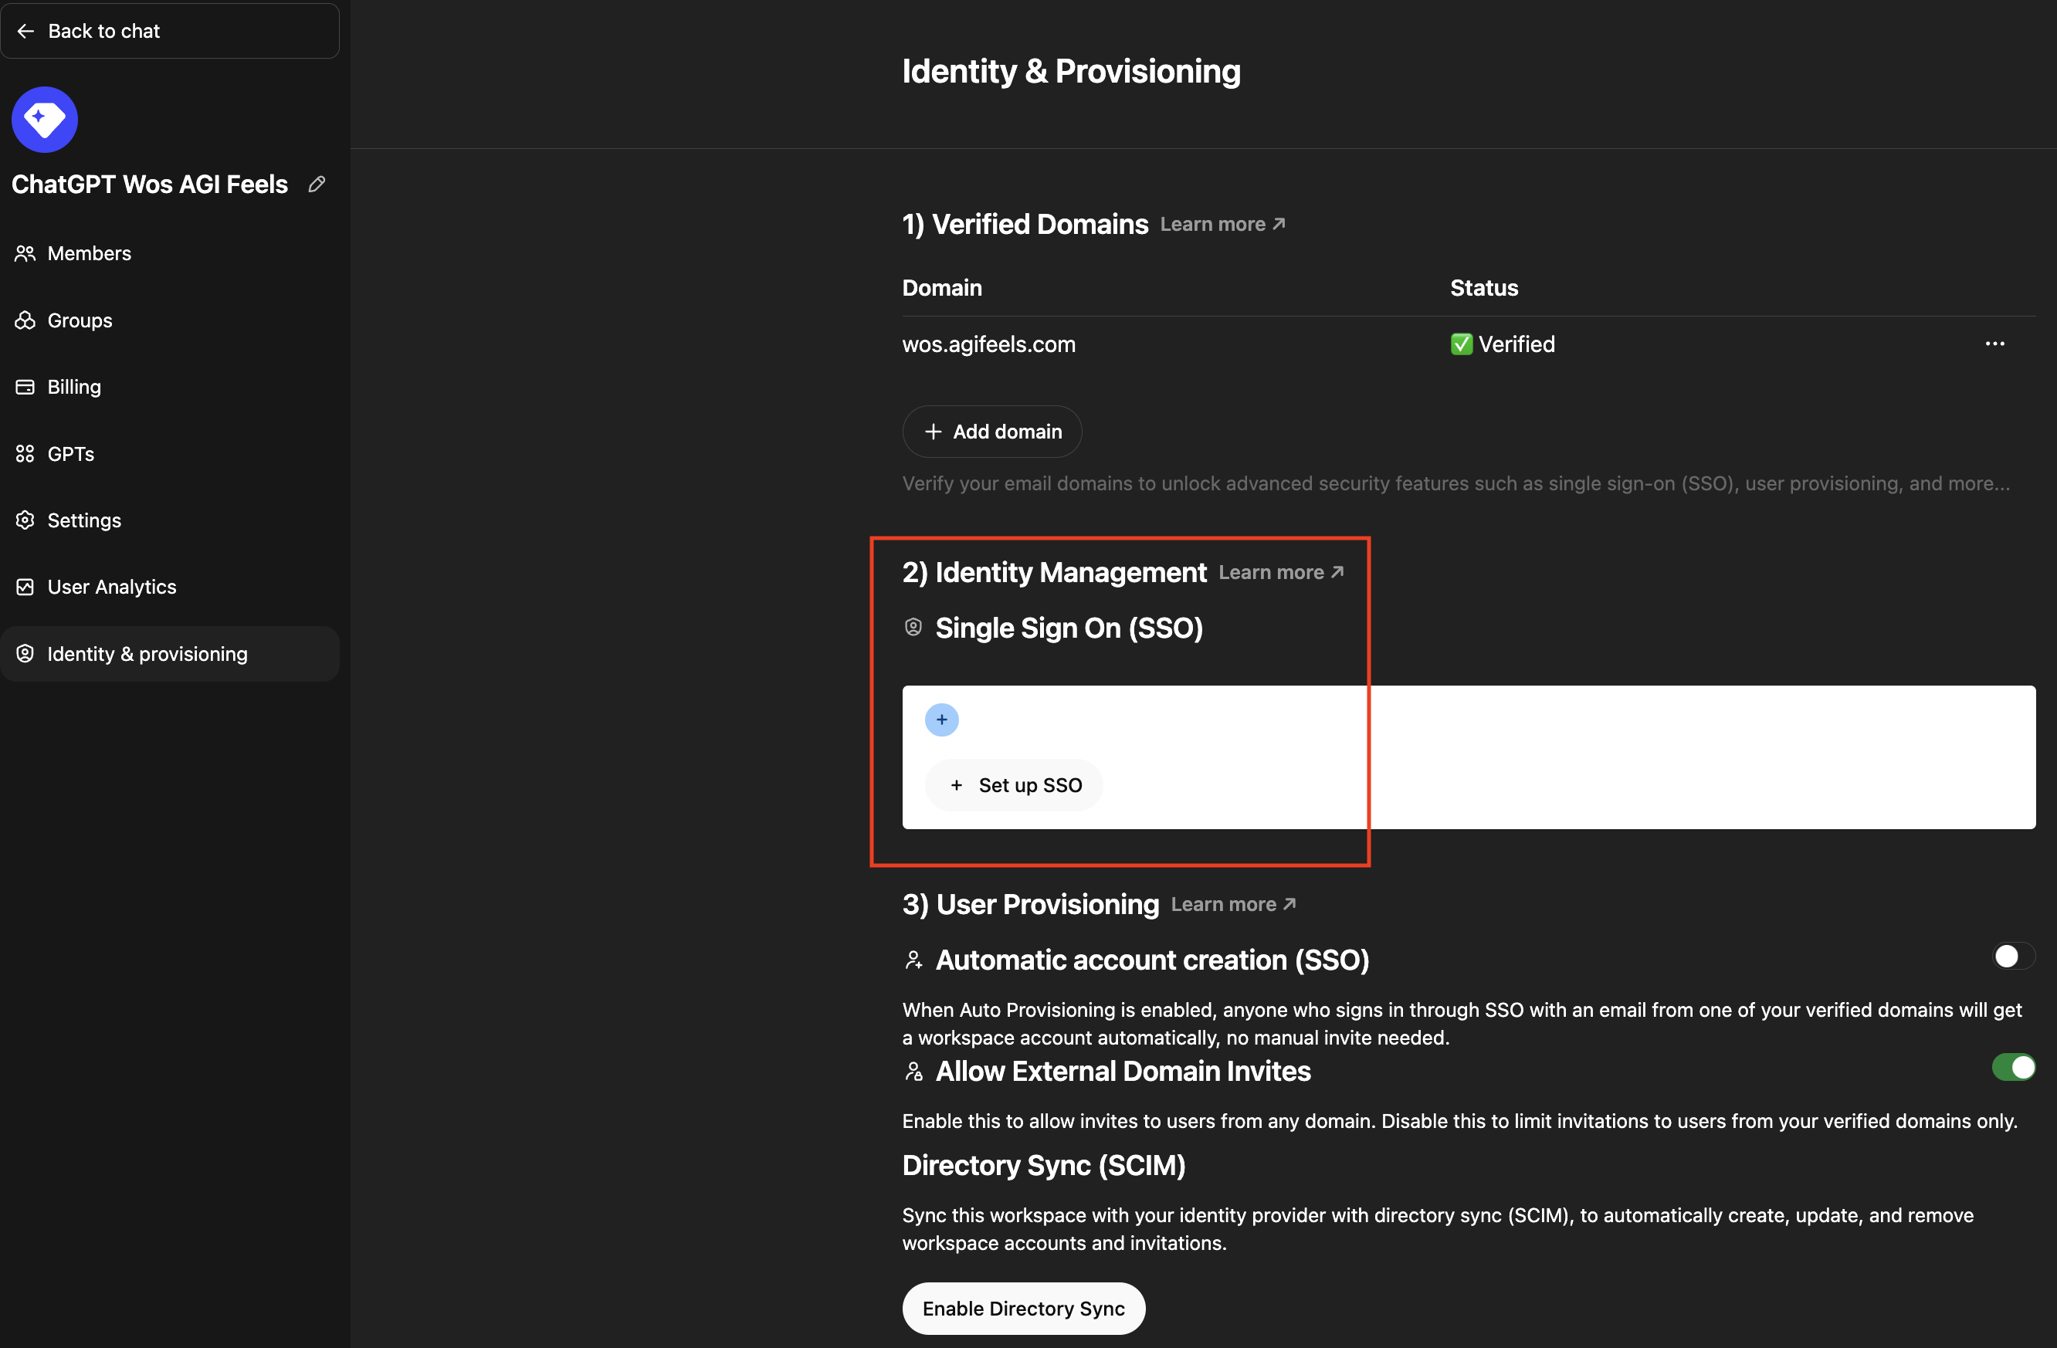
Task: Click the pencil icon to rename the workspace
Action: pos(317,183)
